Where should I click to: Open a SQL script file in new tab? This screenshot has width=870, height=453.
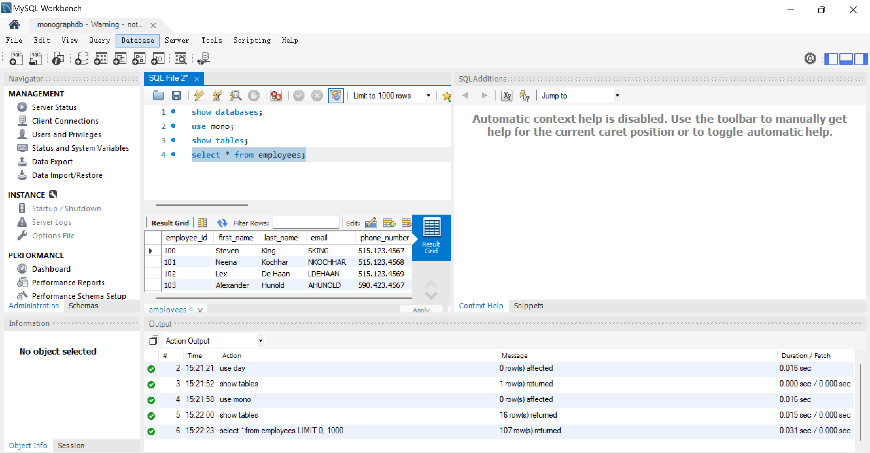pos(35,59)
